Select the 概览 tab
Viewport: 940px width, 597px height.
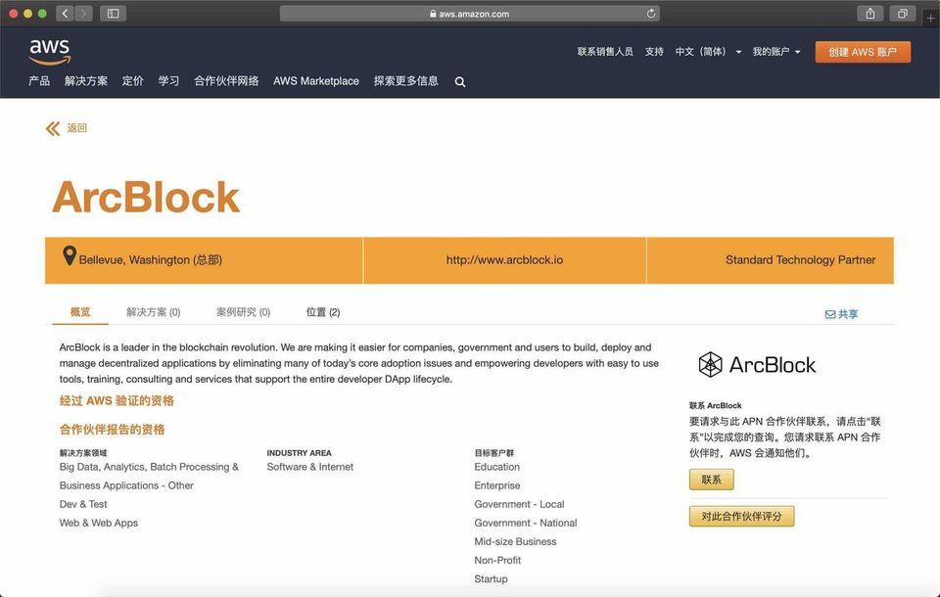click(x=80, y=311)
